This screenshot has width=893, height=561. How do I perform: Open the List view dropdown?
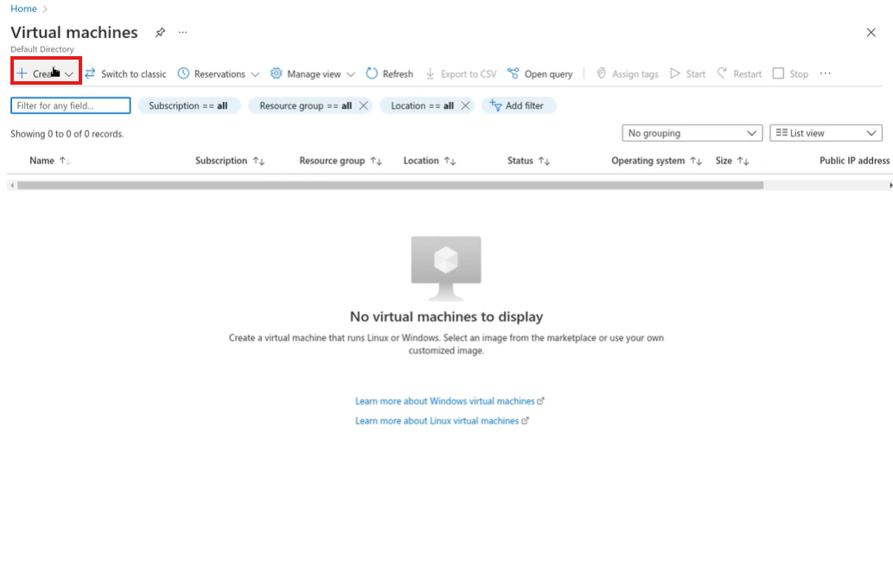(826, 133)
